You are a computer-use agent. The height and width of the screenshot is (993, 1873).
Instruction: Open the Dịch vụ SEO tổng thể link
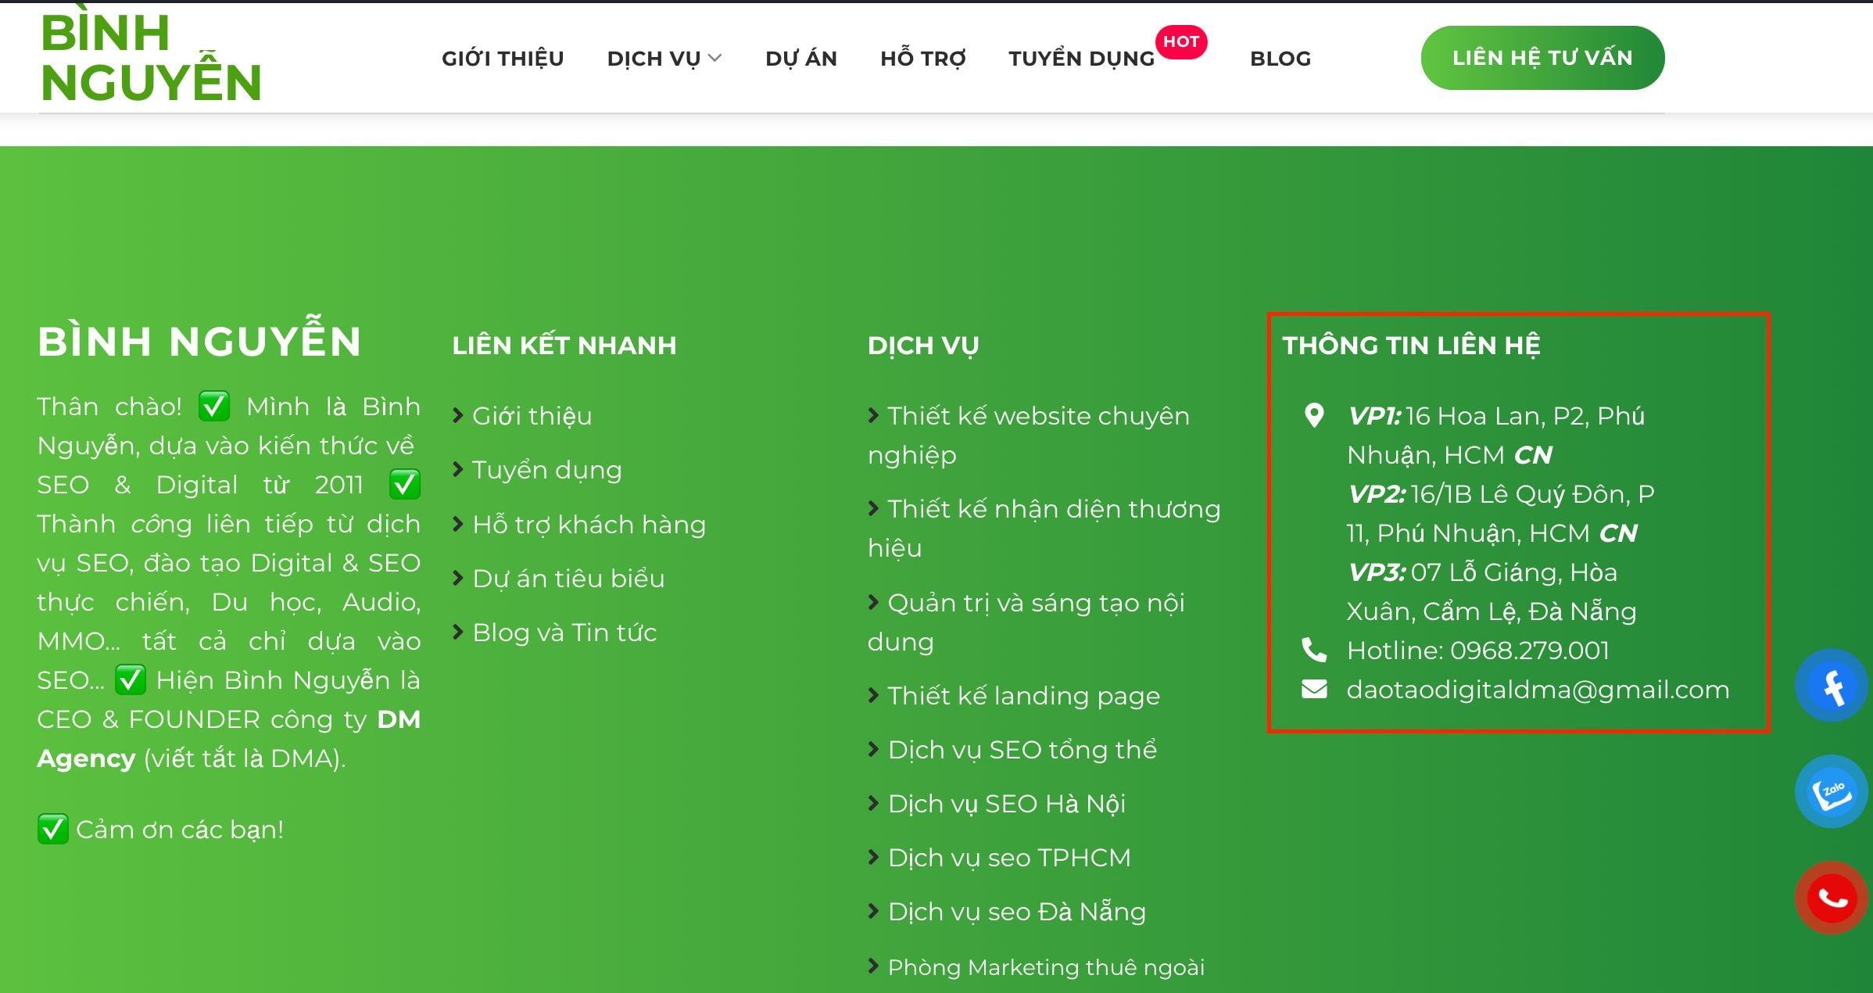[x=1022, y=750]
